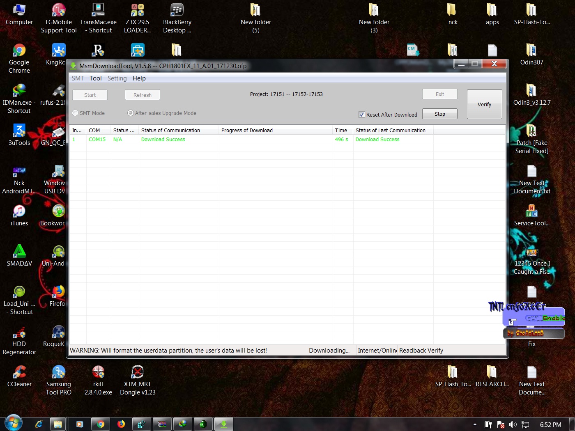The height and width of the screenshot is (431, 575).
Task: Open the SP-Flash-Tool folder on desktop
Action: click(x=532, y=14)
